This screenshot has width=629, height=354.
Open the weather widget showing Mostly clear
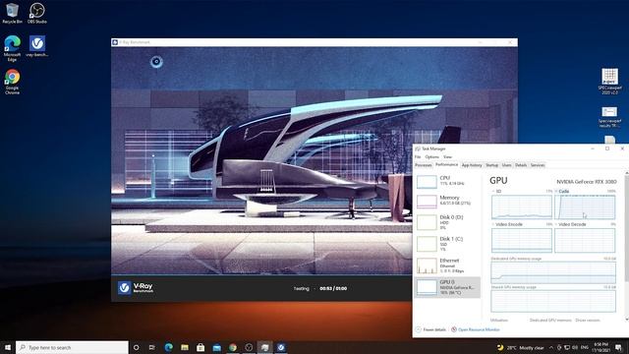click(x=521, y=347)
